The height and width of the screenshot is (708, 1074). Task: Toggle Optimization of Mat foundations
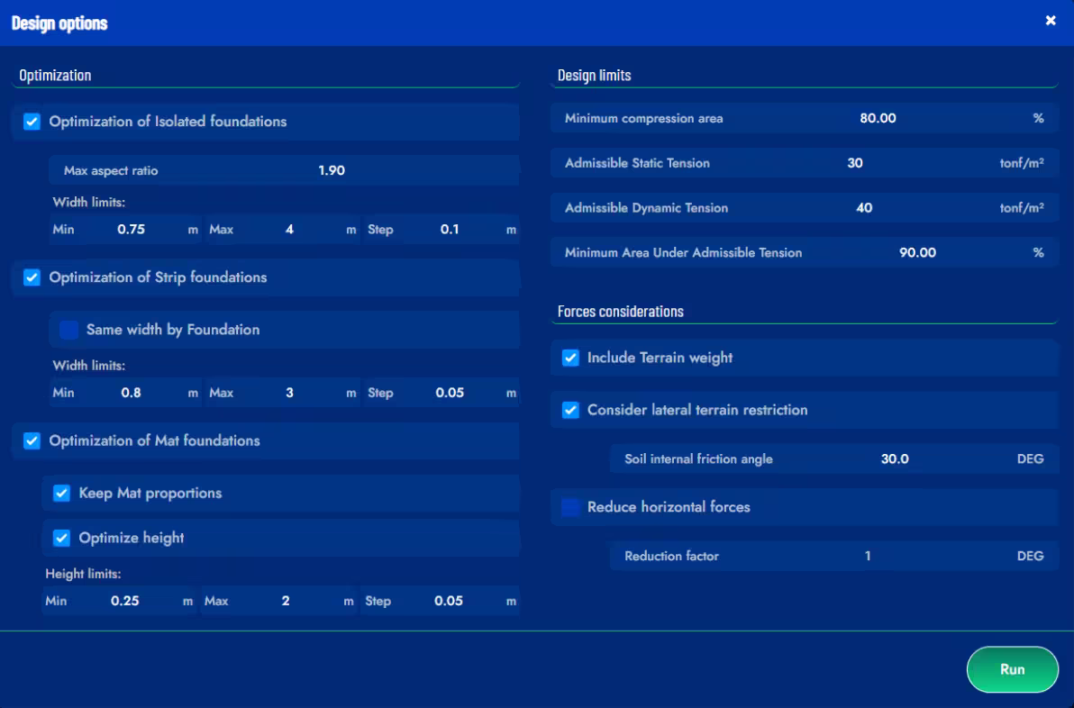32,440
